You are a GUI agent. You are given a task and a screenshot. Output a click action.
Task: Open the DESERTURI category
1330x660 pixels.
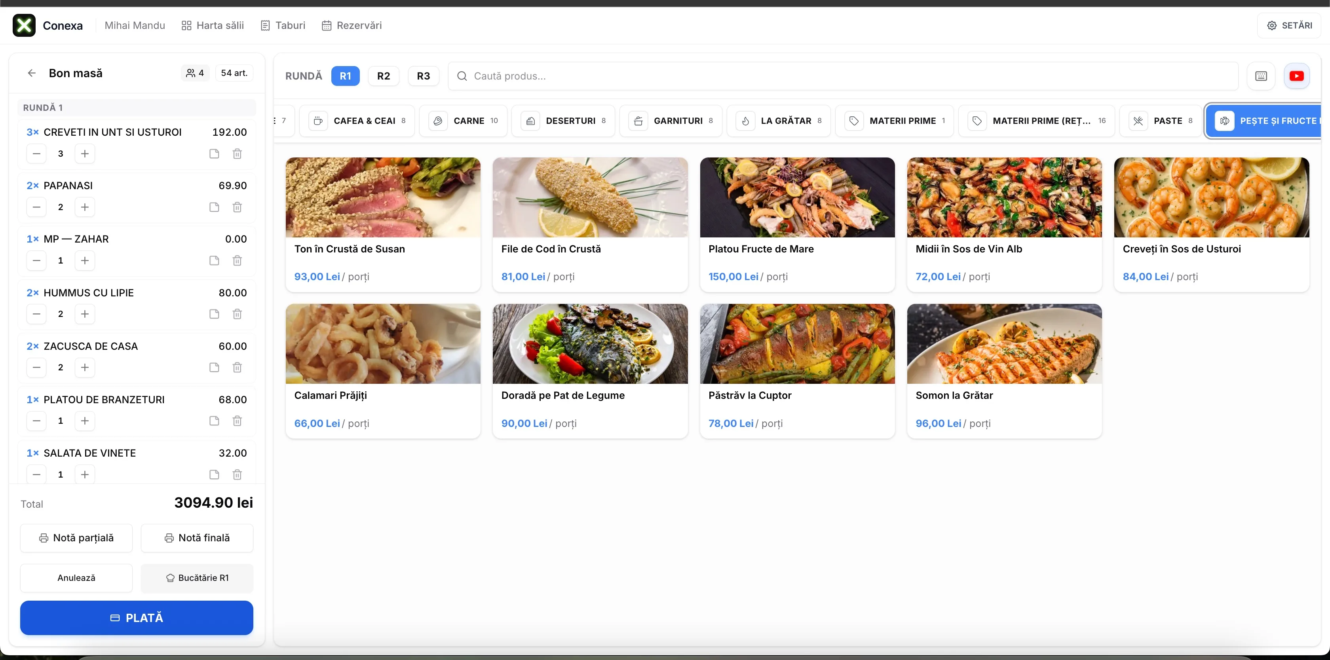pyautogui.click(x=563, y=121)
